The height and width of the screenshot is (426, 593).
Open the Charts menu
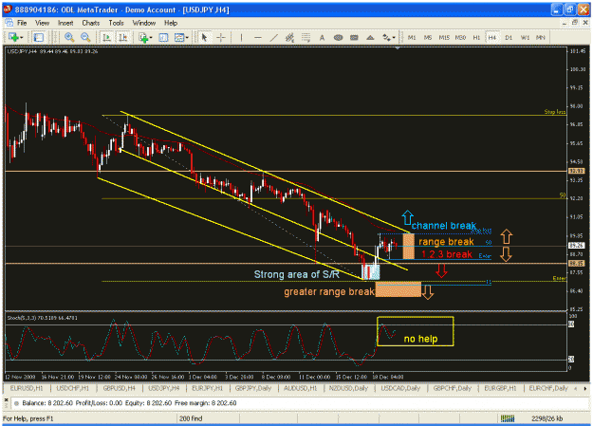click(x=91, y=23)
